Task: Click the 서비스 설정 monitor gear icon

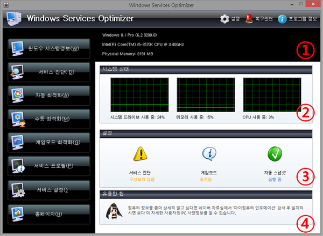Action: coord(18,190)
